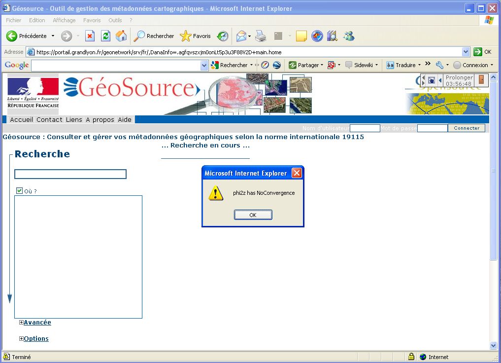The image size is (501, 363).
Task: Click the Google toolbar search field
Action: [116, 65]
